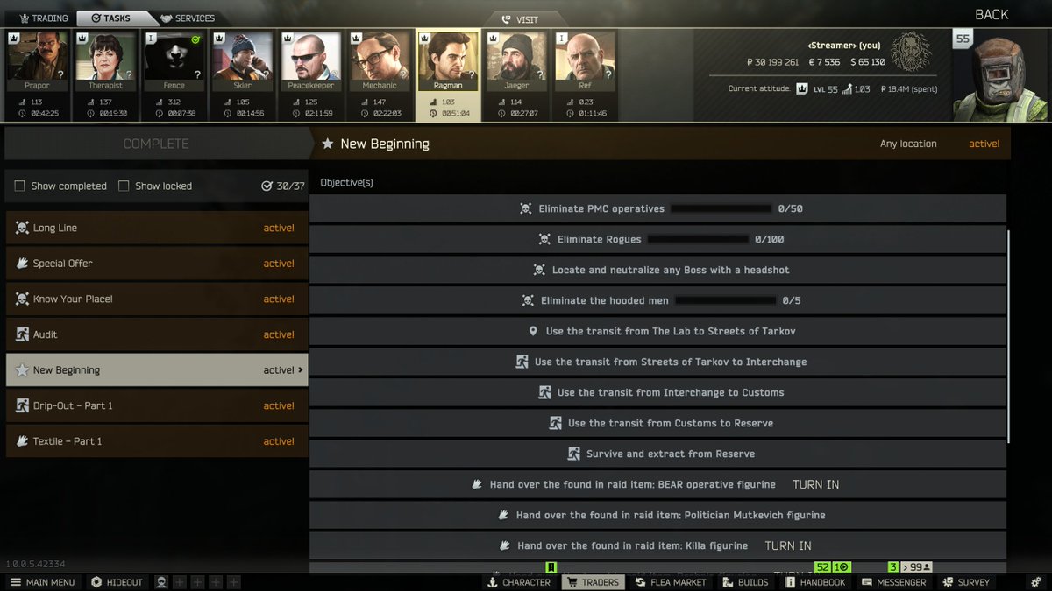1052x591 pixels.
Task: Click the star icon in New Beginning header
Action: [x=327, y=144]
